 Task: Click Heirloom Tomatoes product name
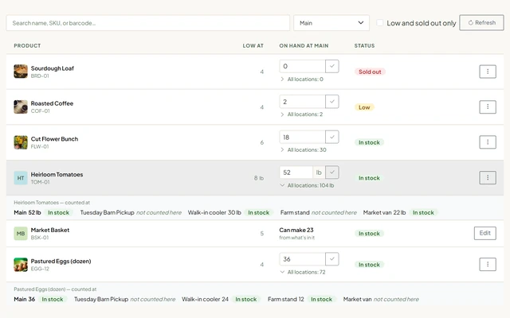[57, 174]
